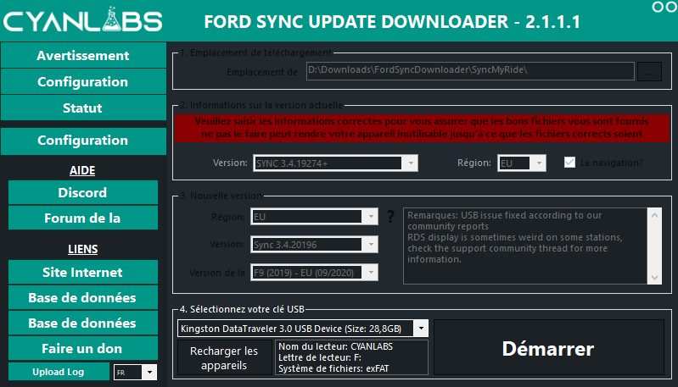
Task: Expand the current Région EU dropdown
Action: (x=522, y=163)
